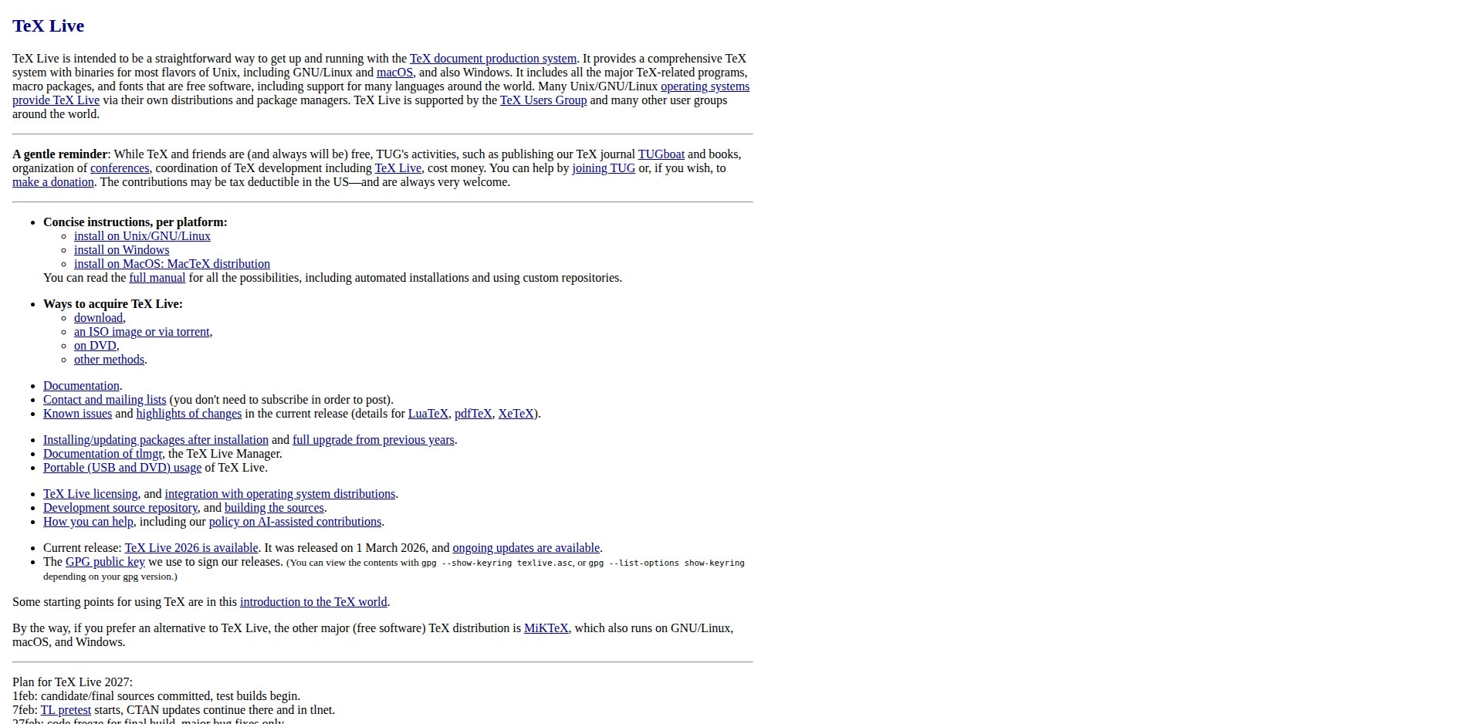1482x724 pixels.
Task: Click the '1feb: candidate/final sources committed' line
Action: (x=156, y=696)
